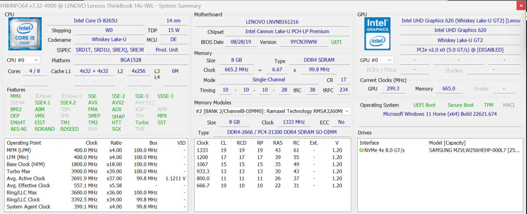The height and width of the screenshot is (214, 527).
Task: Click the DDR4-2666 / PC4-21300 type field
Action: [x=282, y=133]
